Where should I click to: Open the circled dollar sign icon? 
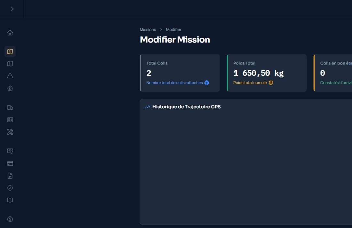10,219
